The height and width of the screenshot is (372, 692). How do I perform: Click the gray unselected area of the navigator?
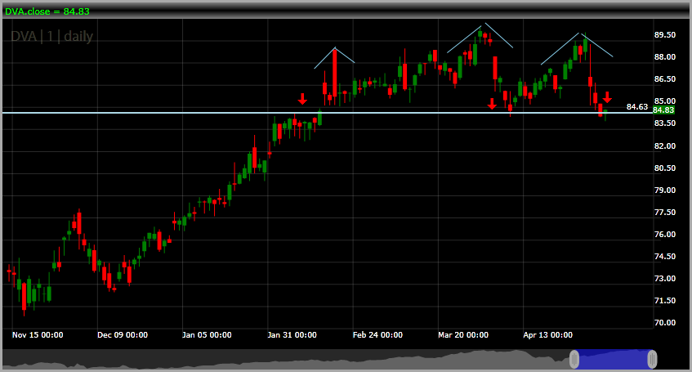[x=286, y=359]
